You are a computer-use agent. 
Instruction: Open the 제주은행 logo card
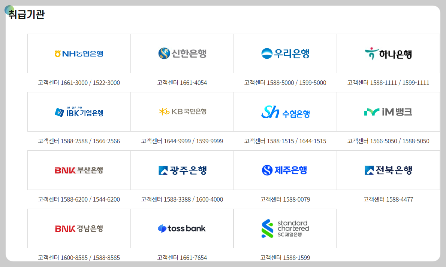coord(285,170)
